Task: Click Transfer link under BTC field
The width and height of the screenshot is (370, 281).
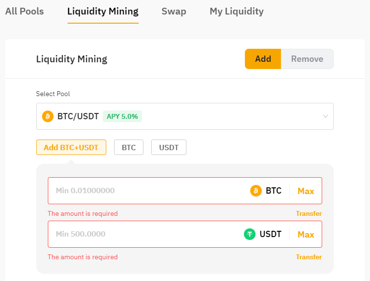Action: pyautogui.click(x=309, y=213)
